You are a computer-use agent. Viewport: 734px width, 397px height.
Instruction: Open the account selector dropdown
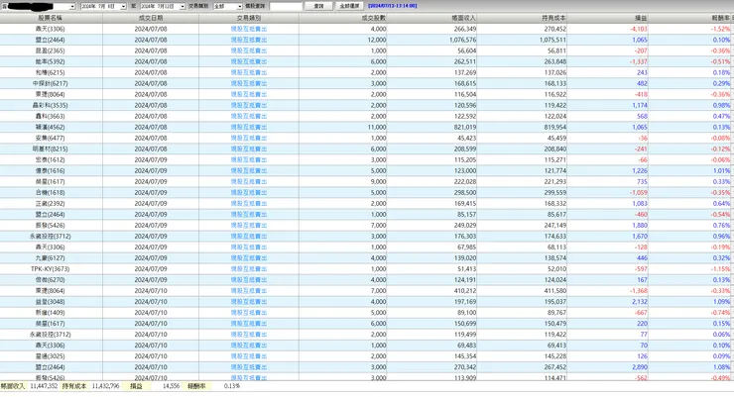click(x=72, y=7)
